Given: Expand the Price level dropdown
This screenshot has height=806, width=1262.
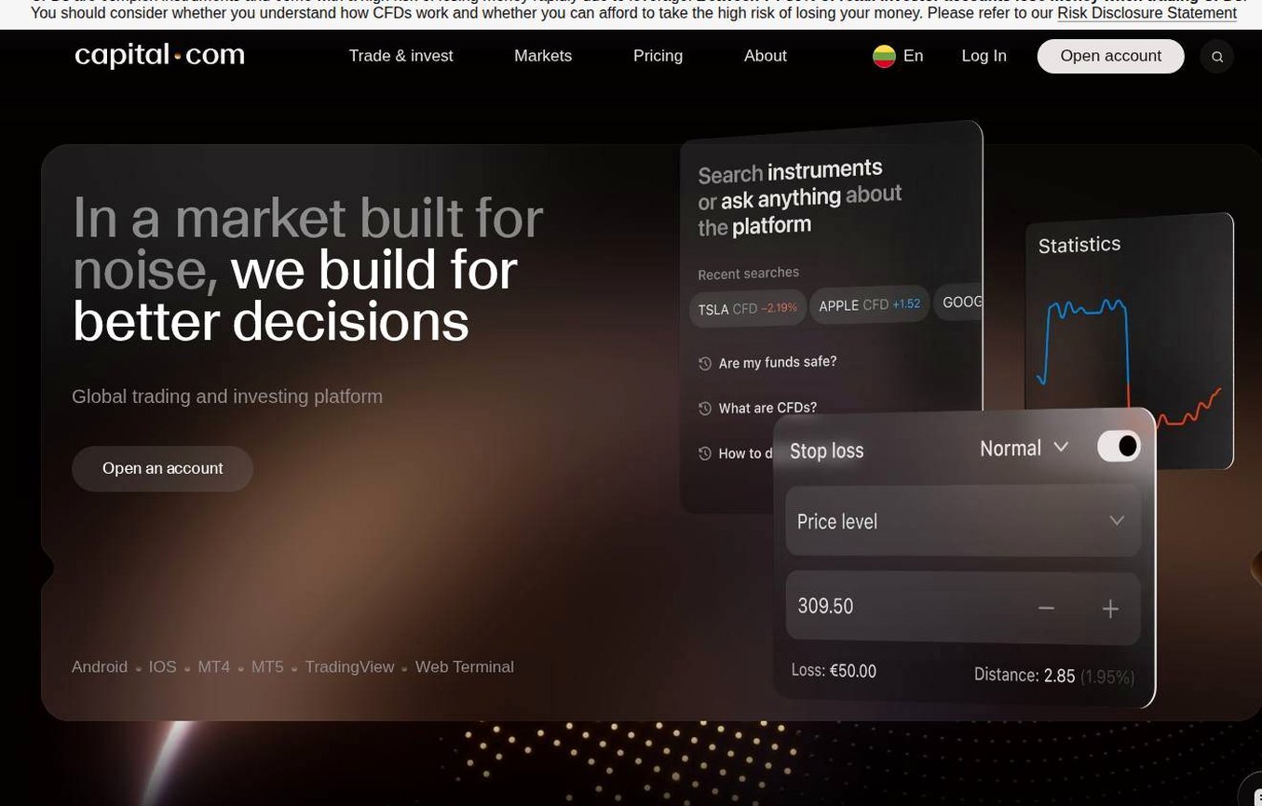Looking at the screenshot, I should [963, 520].
